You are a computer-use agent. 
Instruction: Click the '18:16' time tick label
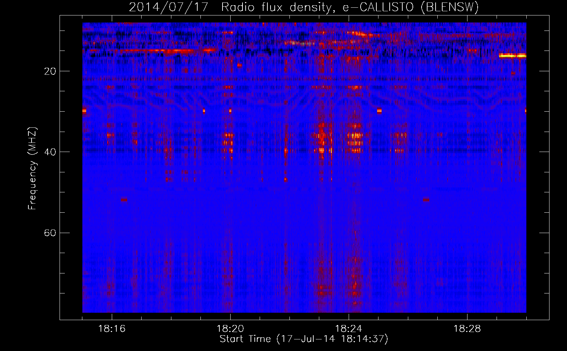[x=112, y=329]
